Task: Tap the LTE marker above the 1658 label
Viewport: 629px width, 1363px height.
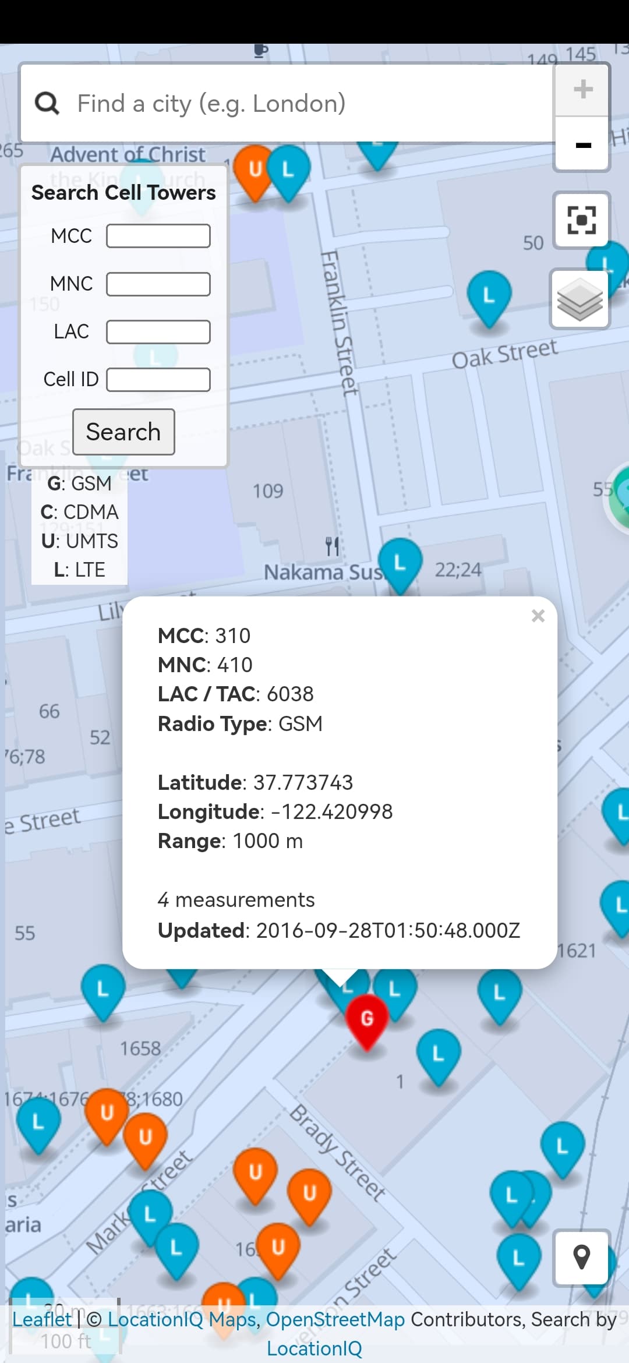Action: click(x=103, y=993)
